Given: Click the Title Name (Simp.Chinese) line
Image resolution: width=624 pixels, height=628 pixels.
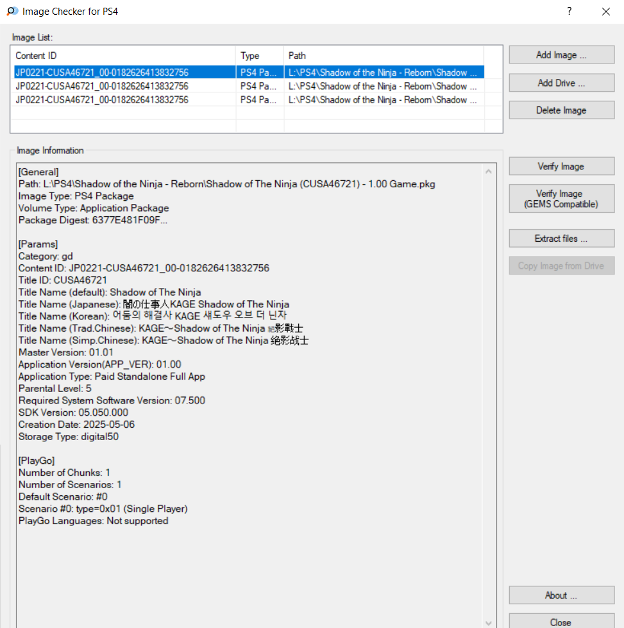Looking at the screenshot, I should point(164,341).
